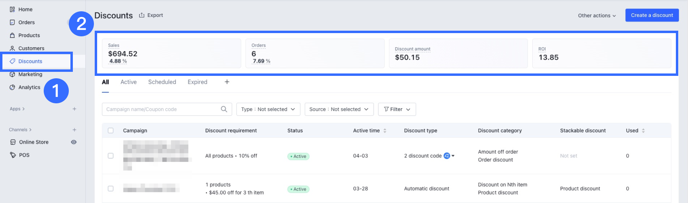Open the Analytics page

coord(29,87)
